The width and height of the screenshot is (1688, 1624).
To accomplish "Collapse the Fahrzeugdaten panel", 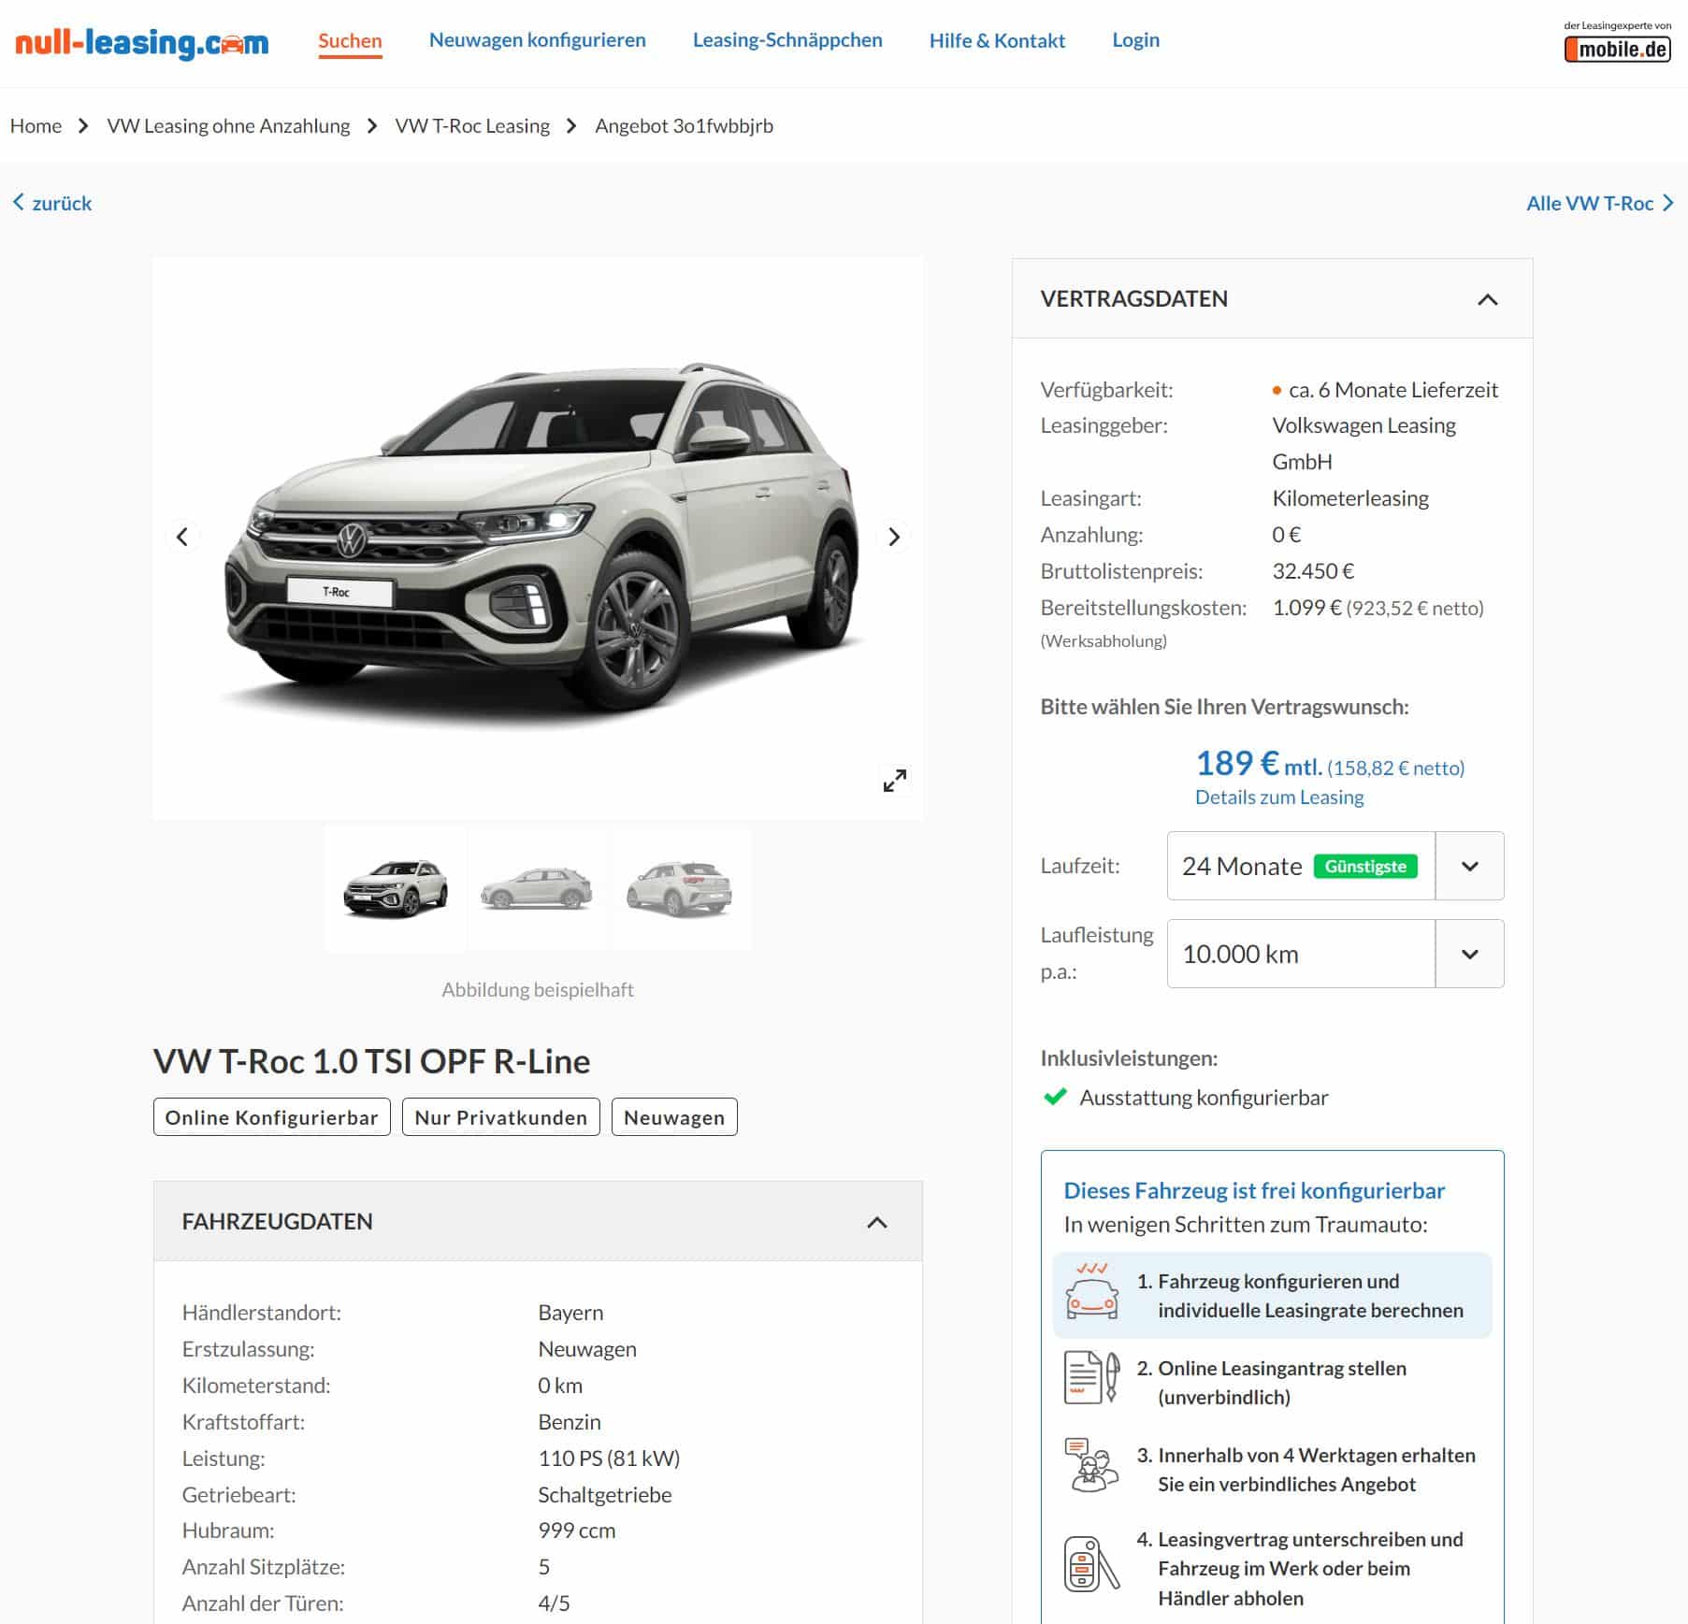I will [876, 1222].
